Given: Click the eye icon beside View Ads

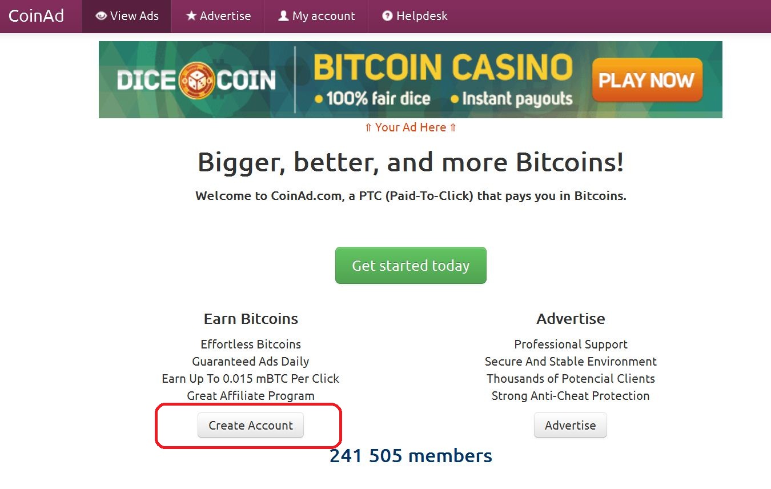Looking at the screenshot, I should tap(101, 16).
